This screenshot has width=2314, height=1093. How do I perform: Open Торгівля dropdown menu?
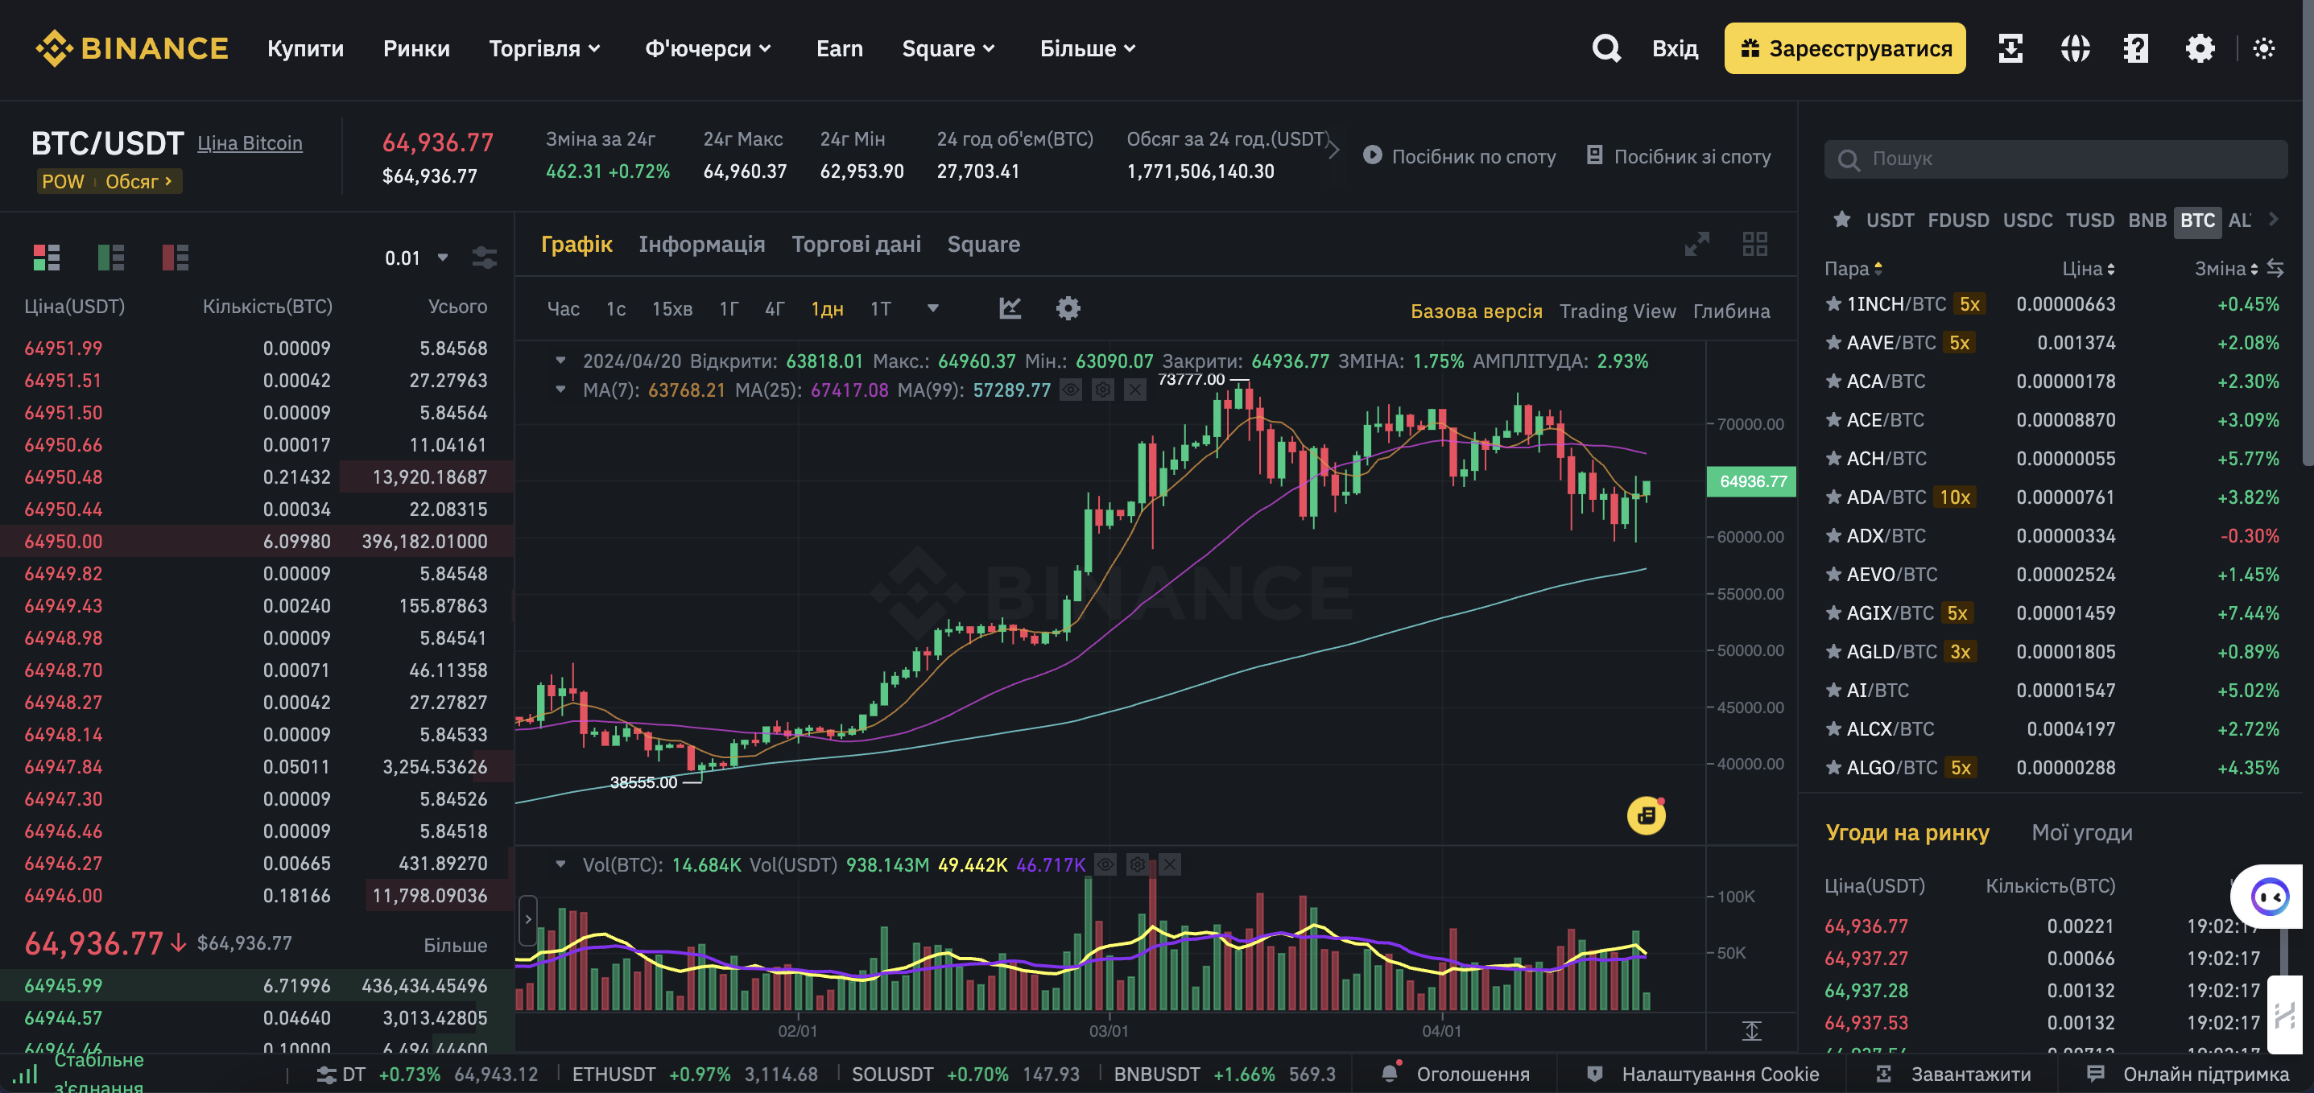click(x=544, y=47)
